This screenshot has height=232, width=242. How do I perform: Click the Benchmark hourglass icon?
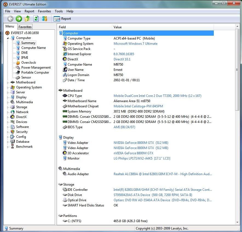tap(13, 147)
